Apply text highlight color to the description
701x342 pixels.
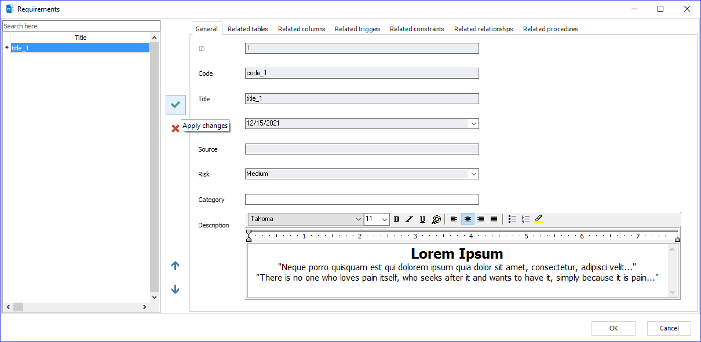click(539, 219)
